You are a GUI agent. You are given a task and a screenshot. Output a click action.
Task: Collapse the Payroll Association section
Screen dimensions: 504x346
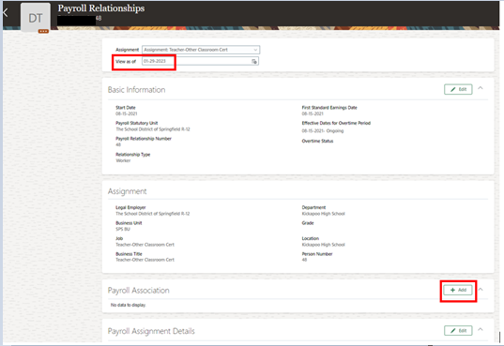coord(481,289)
